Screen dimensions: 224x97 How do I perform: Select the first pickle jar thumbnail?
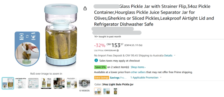pos(8,83)
